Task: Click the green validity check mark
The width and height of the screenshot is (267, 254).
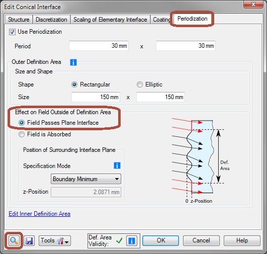Action: click(119, 240)
